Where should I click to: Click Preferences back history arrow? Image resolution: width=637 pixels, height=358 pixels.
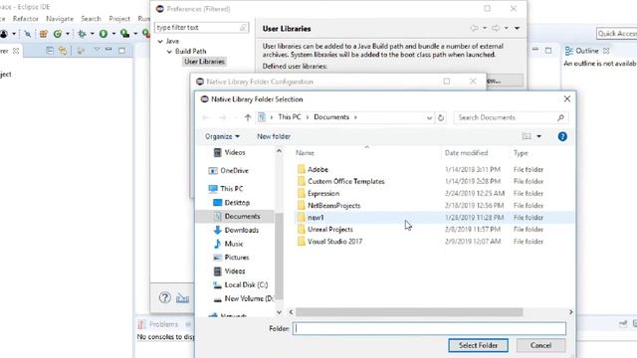(x=474, y=28)
